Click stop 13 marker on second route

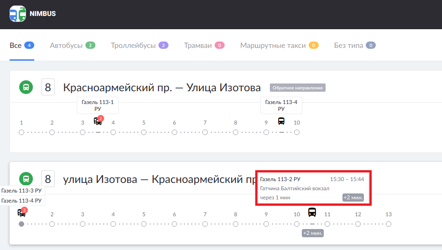(389, 224)
